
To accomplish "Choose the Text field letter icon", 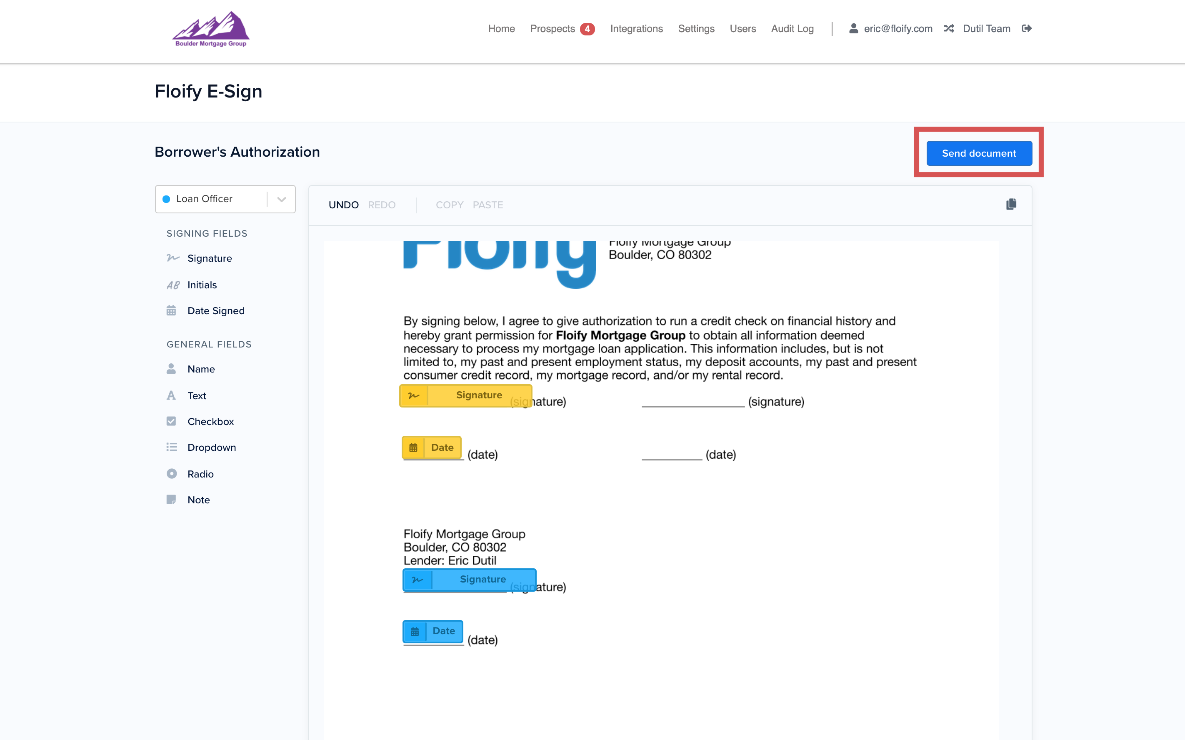I will pyautogui.click(x=171, y=395).
